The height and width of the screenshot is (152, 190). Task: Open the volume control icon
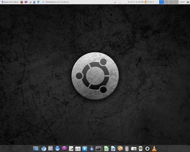(156, 2)
